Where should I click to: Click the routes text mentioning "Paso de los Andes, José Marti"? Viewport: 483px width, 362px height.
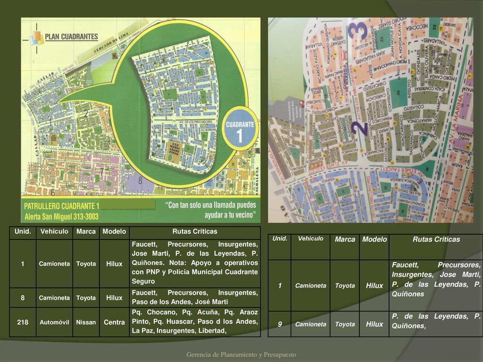[195, 297]
